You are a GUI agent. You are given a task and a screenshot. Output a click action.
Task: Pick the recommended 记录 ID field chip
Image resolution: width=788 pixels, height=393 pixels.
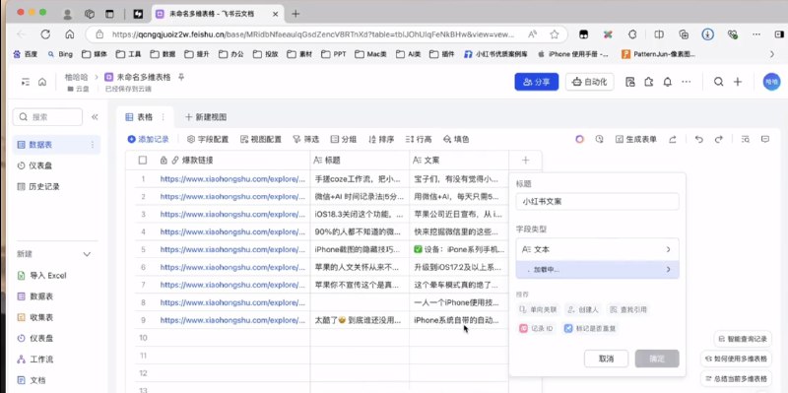[537, 329]
